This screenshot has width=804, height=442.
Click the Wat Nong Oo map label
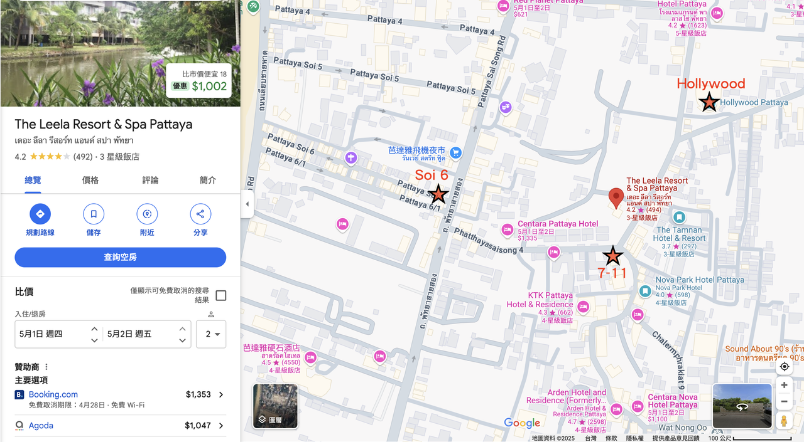pos(682,428)
